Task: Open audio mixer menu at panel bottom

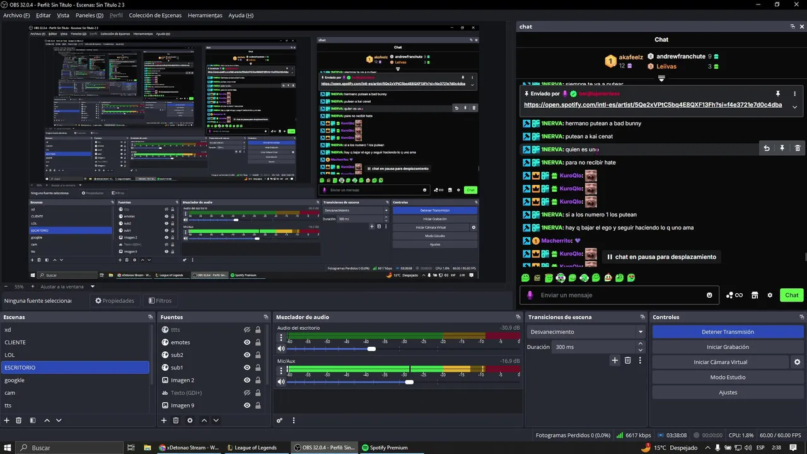Action: [x=293, y=421]
